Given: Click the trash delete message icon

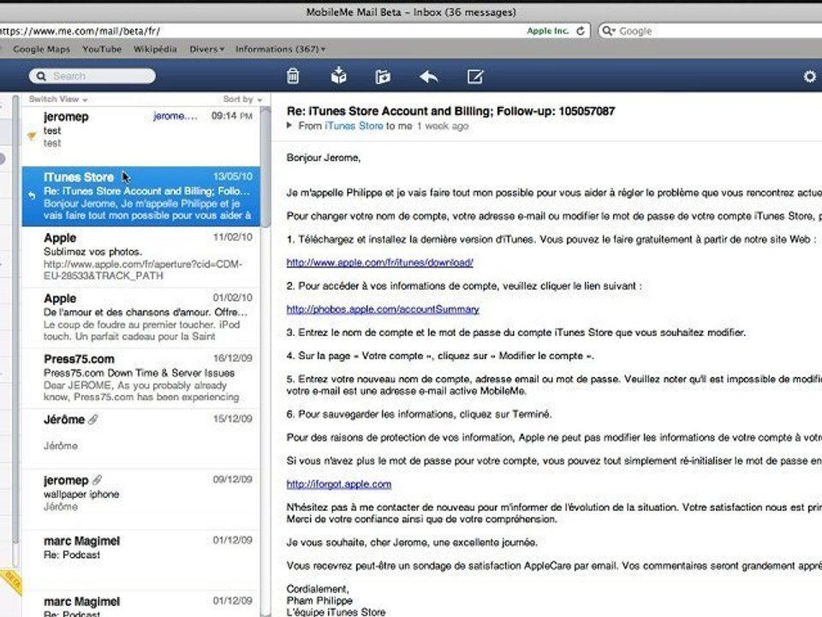Looking at the screenshot, I should click(x=293, y=76).
